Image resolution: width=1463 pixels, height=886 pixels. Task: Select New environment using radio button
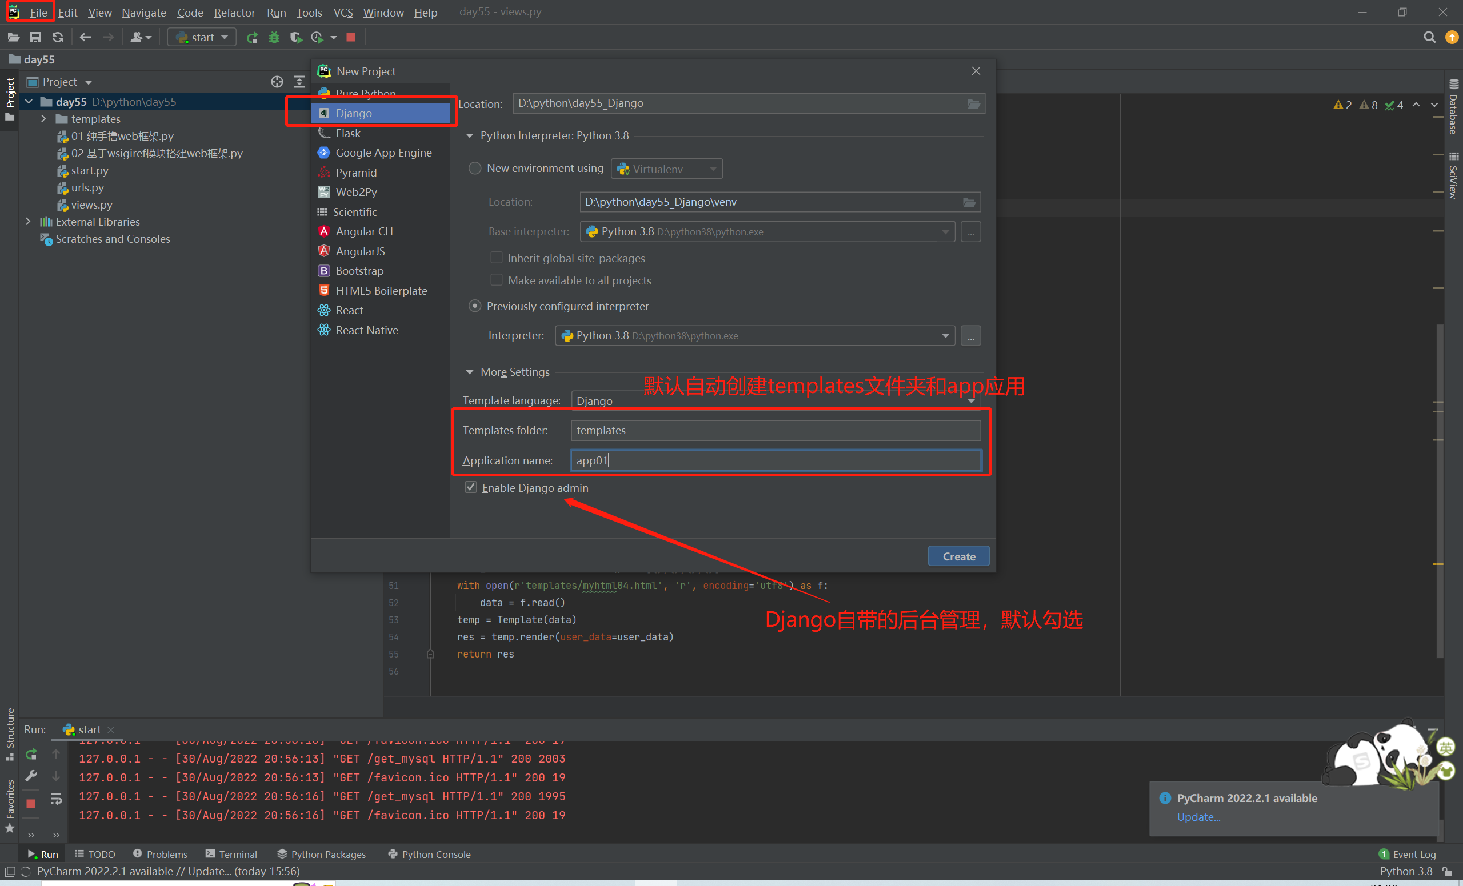[x=475, y=169]
